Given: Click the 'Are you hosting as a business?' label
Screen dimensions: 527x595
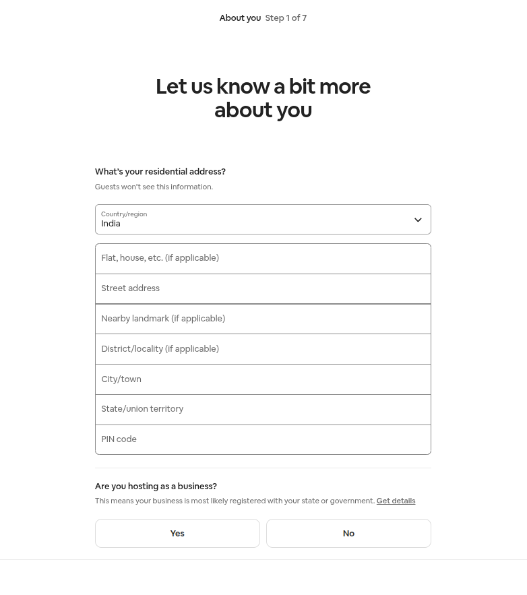Looking at the screenshot, I should 156,487.
